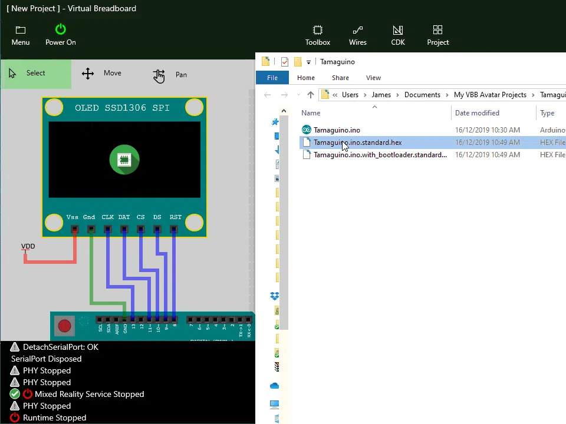Click the Gnd pin on OLED module

coord(91,228)
